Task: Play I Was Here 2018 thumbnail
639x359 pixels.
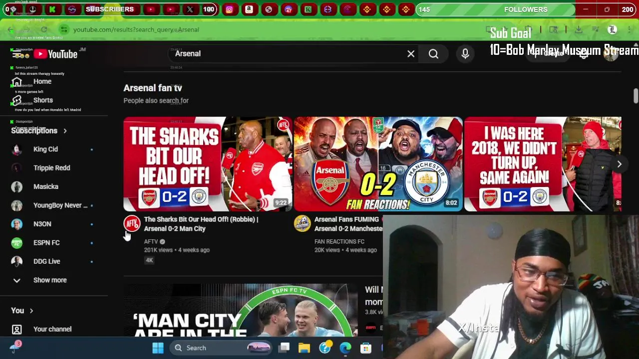Action: [543, 164]
